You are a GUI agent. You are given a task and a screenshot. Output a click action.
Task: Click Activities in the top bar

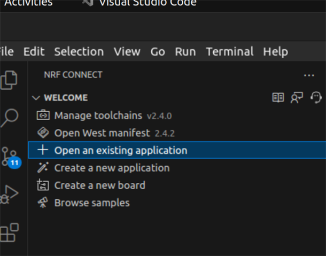28,3
